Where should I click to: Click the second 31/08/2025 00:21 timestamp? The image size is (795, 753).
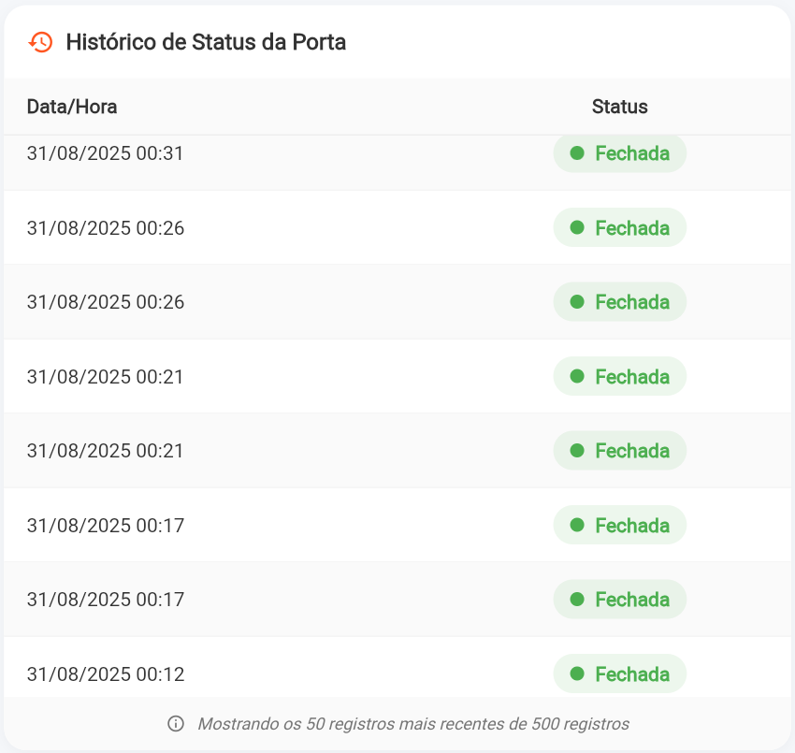(106, 451)
